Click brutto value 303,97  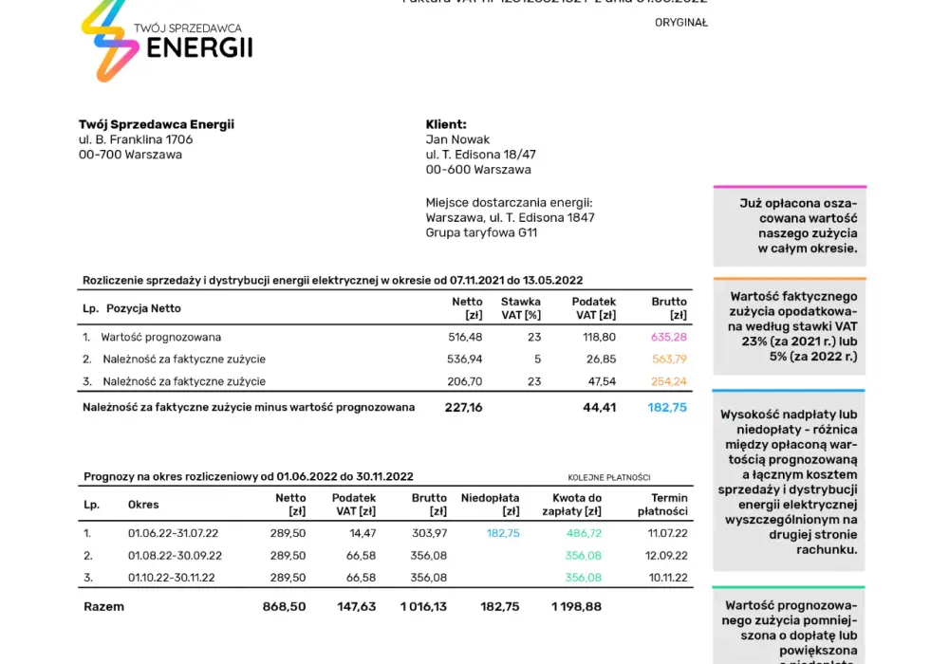[x=429, y=533]
